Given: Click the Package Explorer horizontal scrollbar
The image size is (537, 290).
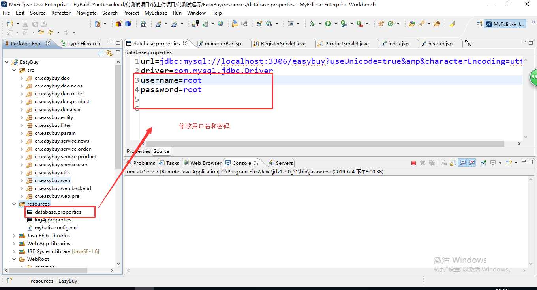Looking at the screenshot, I should coord(47,270).
